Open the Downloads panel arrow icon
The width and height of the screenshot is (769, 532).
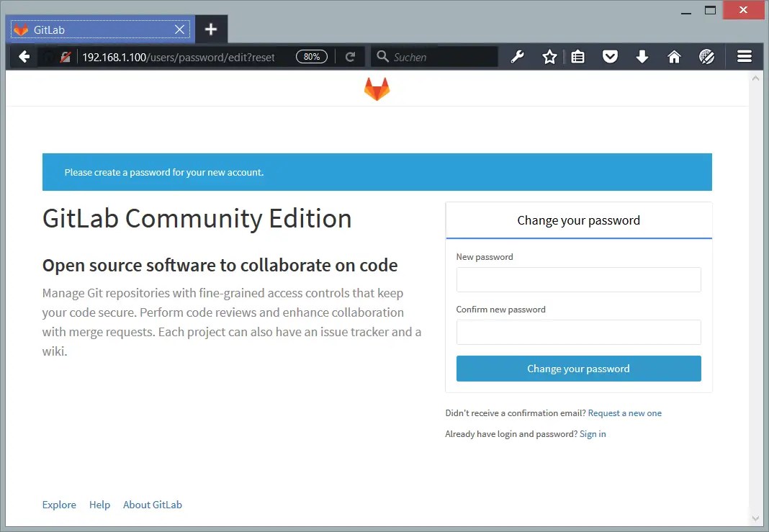coord(642,56)
